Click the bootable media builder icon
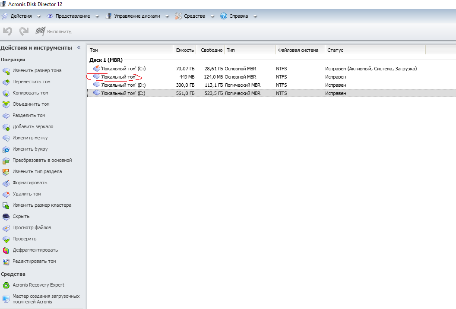Screen dimensions: 456x309 [x=6, y=299]
